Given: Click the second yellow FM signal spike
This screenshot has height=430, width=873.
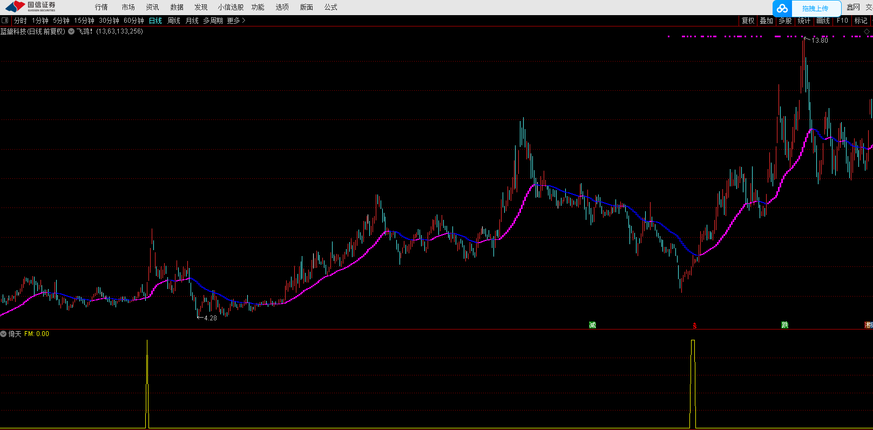Looking at the screenshot, I should (x=693, y=384).
